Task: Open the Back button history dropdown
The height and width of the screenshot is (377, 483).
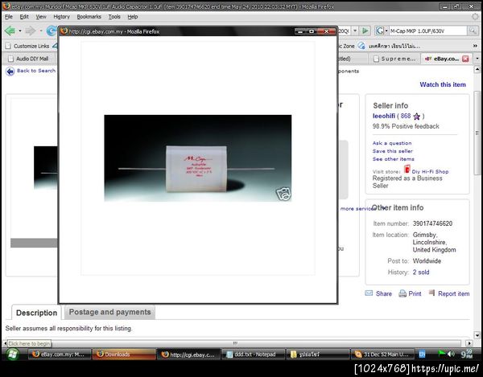Action: pos(20,31)
